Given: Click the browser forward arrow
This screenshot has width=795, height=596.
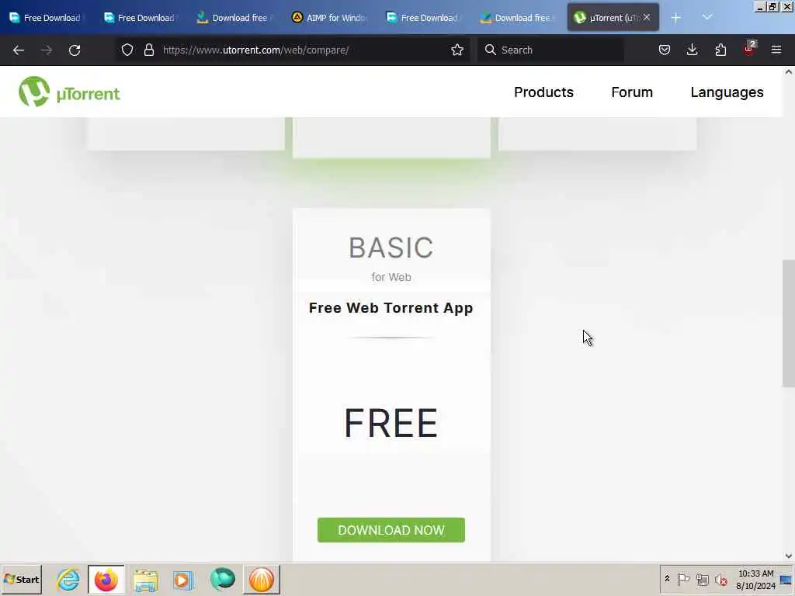Looking at the screenshot, I should [46, 50].
